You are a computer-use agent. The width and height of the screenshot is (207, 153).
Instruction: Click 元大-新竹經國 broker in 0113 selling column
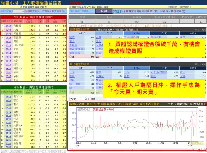coord(159,72)
